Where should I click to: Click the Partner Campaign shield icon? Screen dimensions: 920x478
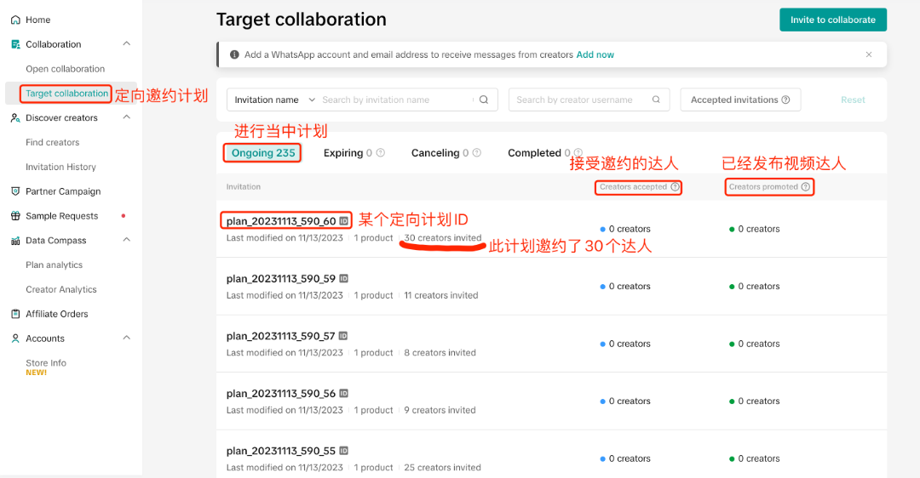(x=16, y=191)
